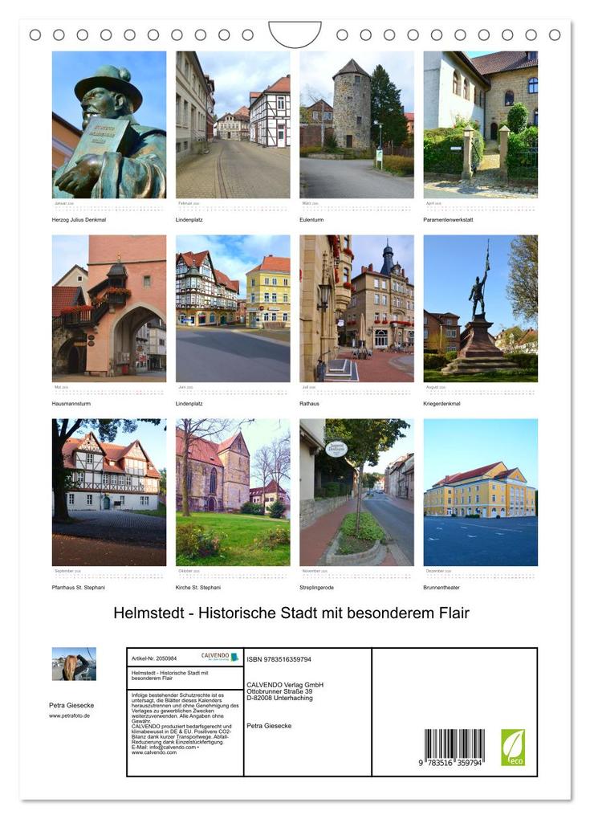Click the CALVENDO logo
Viewport: 590px width, 819px height.
[x=219, y=657]
